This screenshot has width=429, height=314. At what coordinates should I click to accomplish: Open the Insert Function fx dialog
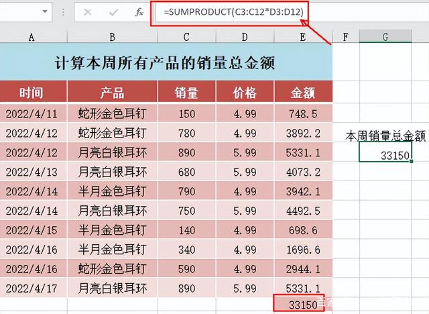point(139,12)
